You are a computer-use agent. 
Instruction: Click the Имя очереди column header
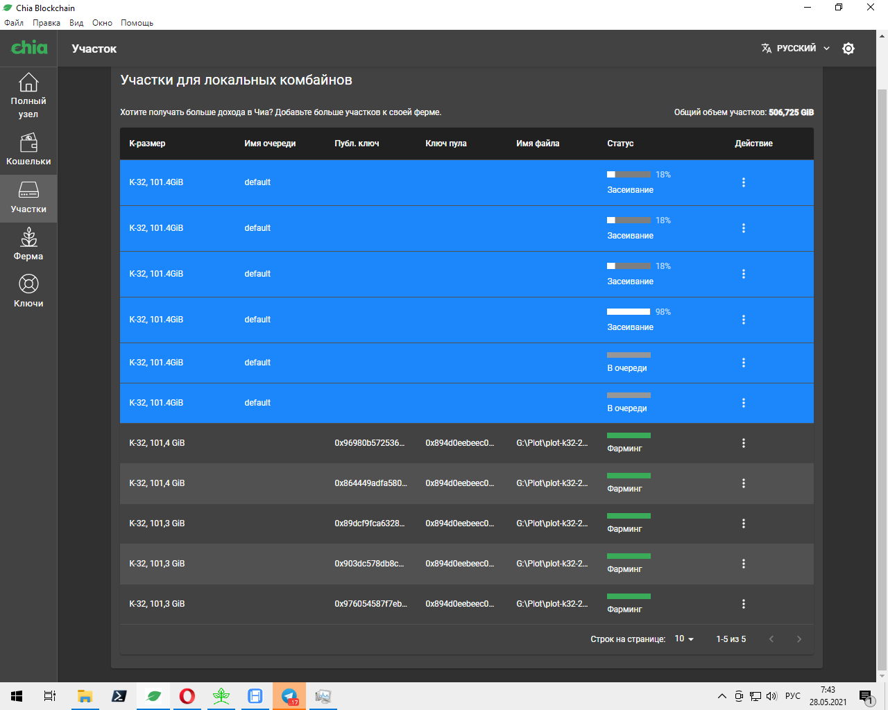coord(270,144)
